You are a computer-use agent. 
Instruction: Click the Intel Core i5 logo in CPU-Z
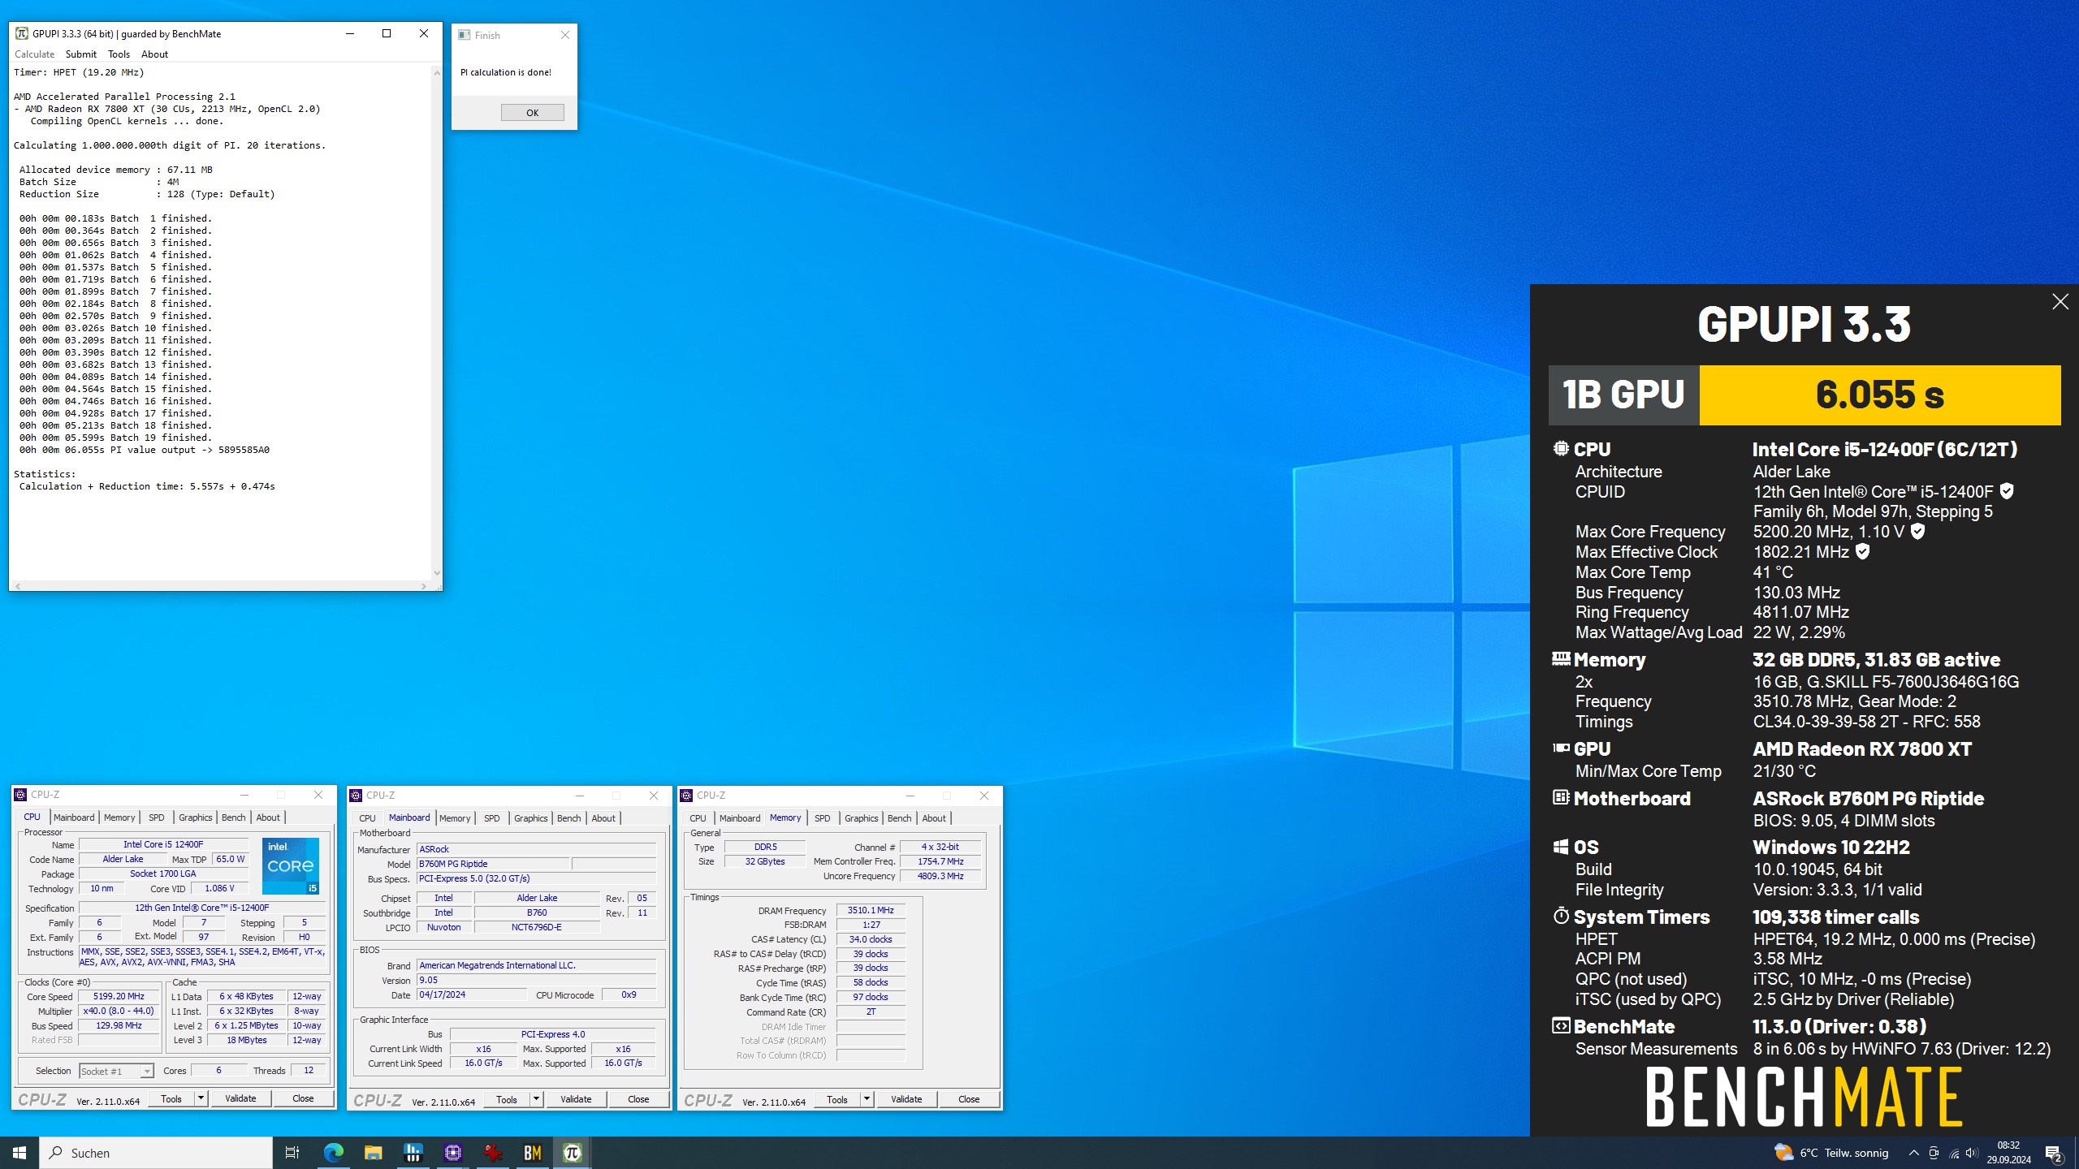coord(291,866)
